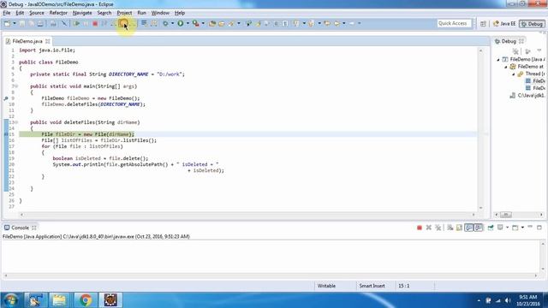Toggle Console Scroll Lock icon
This screenshot has height=308, width=548.
(459, 228)
